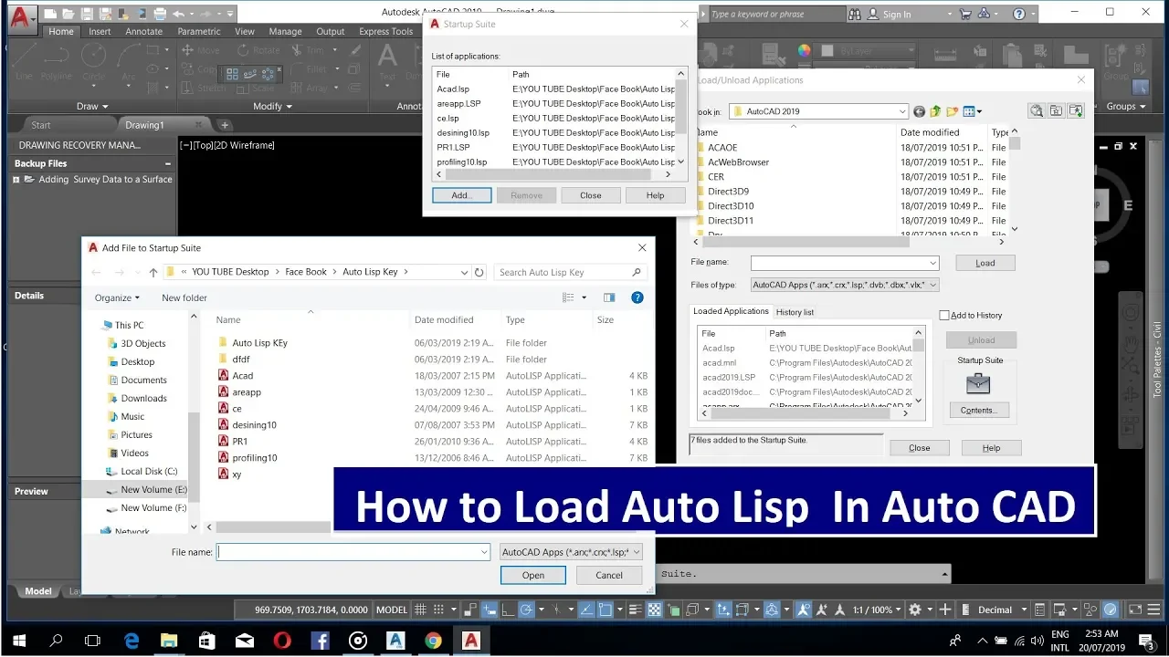Click the Open file icon in quick access toolbar
The width and height of the screenshot is (1169, 657).
pos(68,14)
